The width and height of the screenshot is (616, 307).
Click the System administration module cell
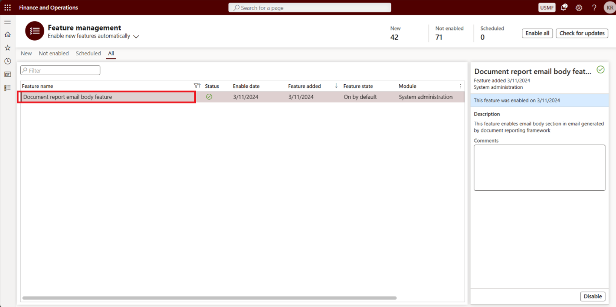coord(426,97)
